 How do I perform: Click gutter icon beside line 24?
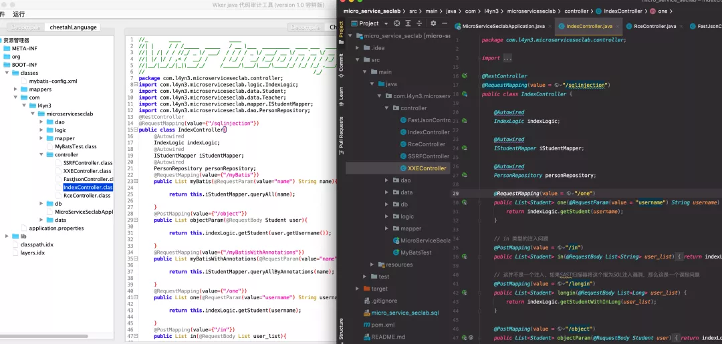pos(465,148)
